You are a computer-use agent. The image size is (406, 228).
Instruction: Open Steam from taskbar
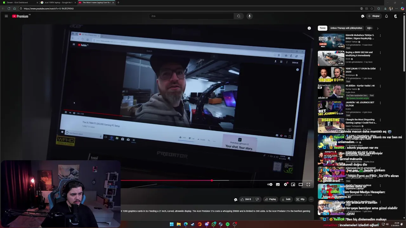[x=193, y=224]
